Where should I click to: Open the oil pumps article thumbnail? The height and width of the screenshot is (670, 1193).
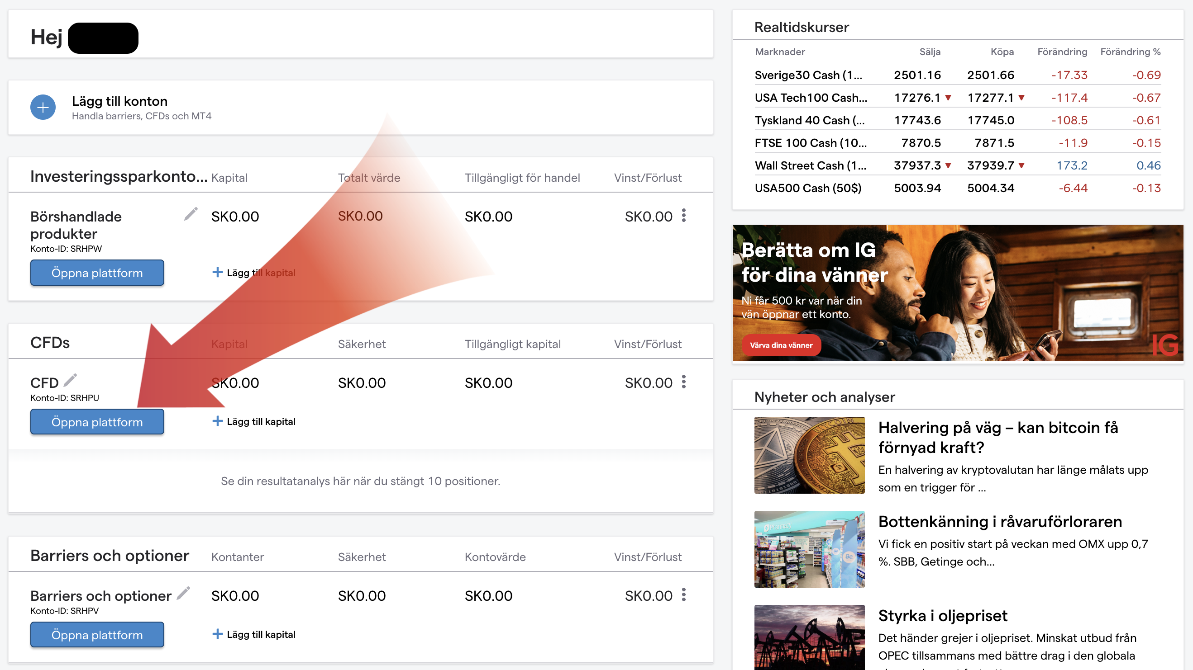[x=809, y=637]
